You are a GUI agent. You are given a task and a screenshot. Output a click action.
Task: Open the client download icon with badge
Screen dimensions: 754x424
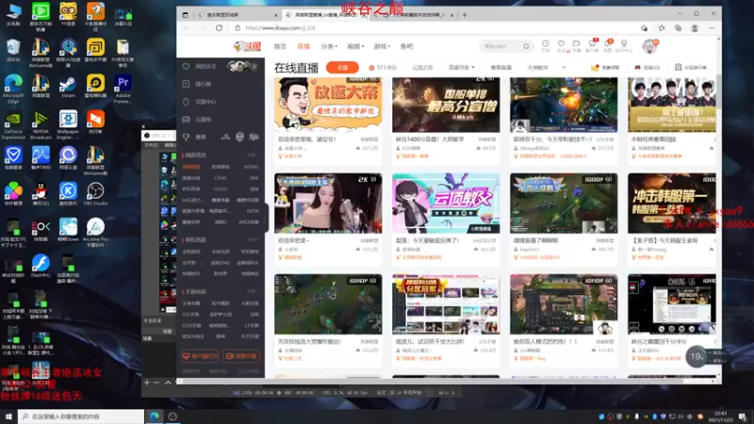click(592, 45)
